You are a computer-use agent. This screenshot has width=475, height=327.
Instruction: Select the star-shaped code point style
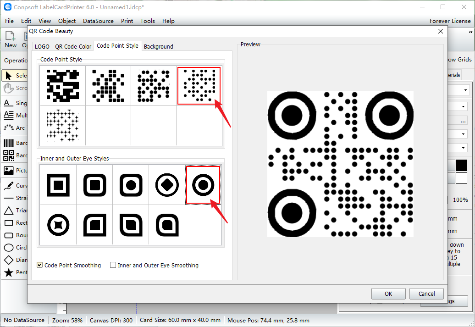coord(63,126)
